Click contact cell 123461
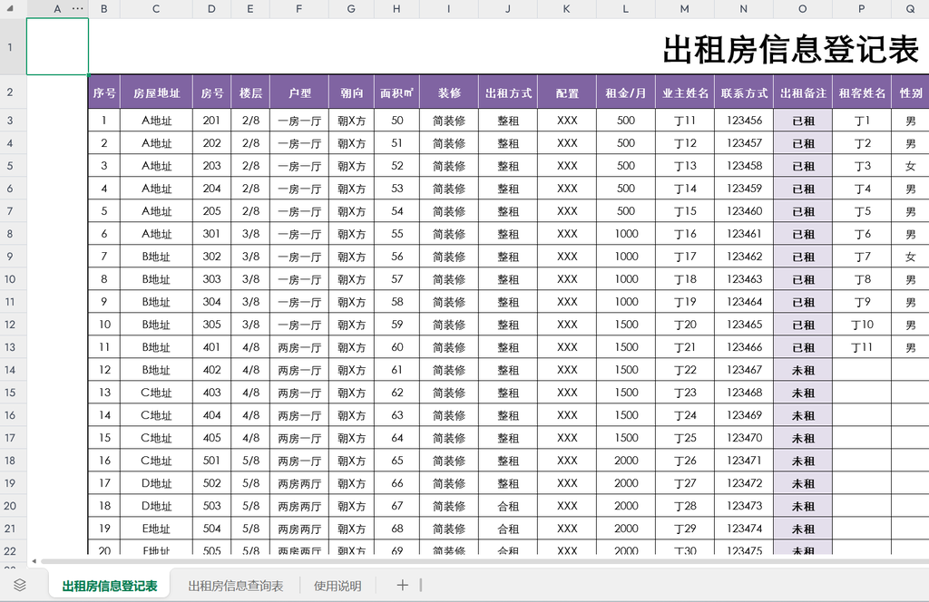 pos(744,234)
